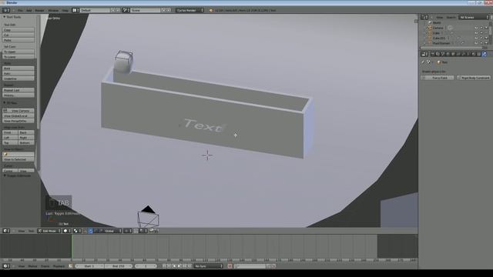Open the Object properties tab
Image resolution: width=493 pixels, height=277 pixels.
point(453,54)
